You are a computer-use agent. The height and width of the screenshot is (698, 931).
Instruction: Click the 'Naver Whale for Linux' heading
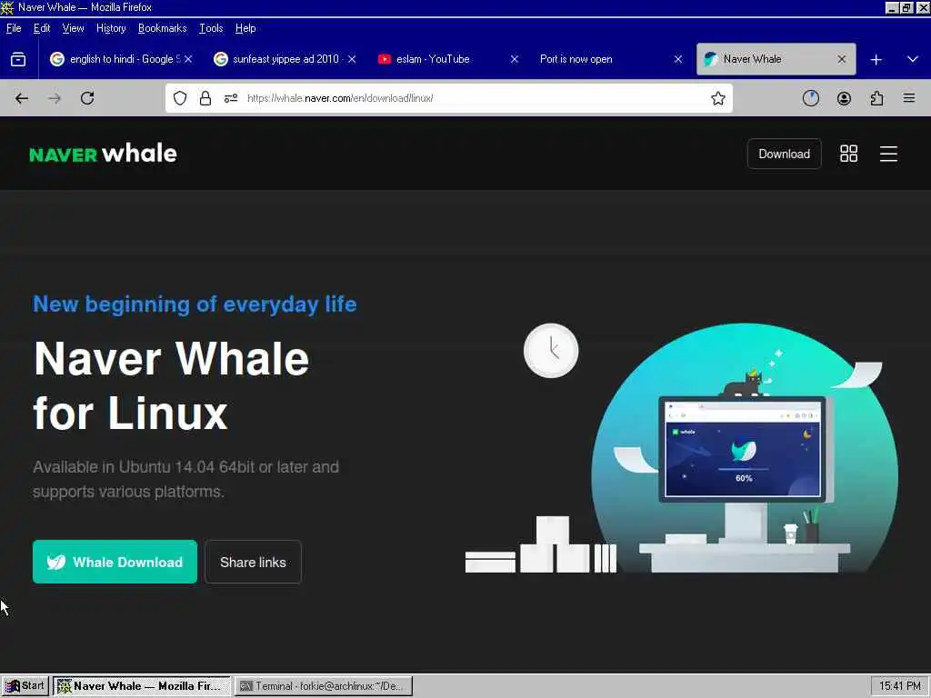click(x=171, y=385)
